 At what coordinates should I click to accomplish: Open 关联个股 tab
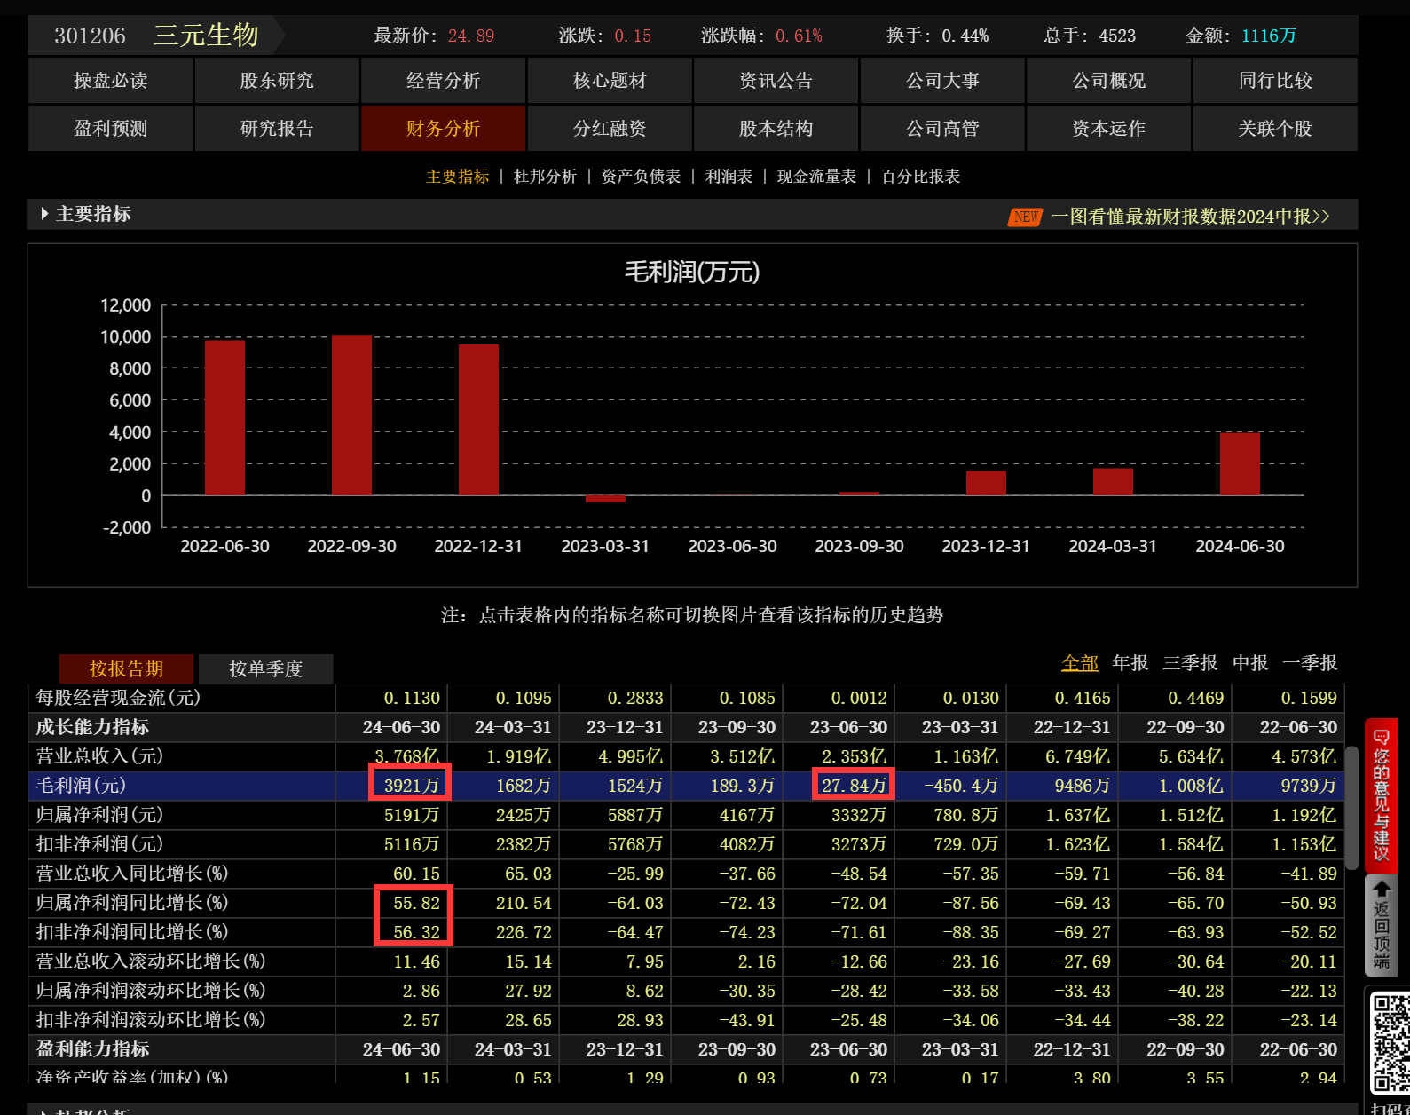(x=1275, y=129)
